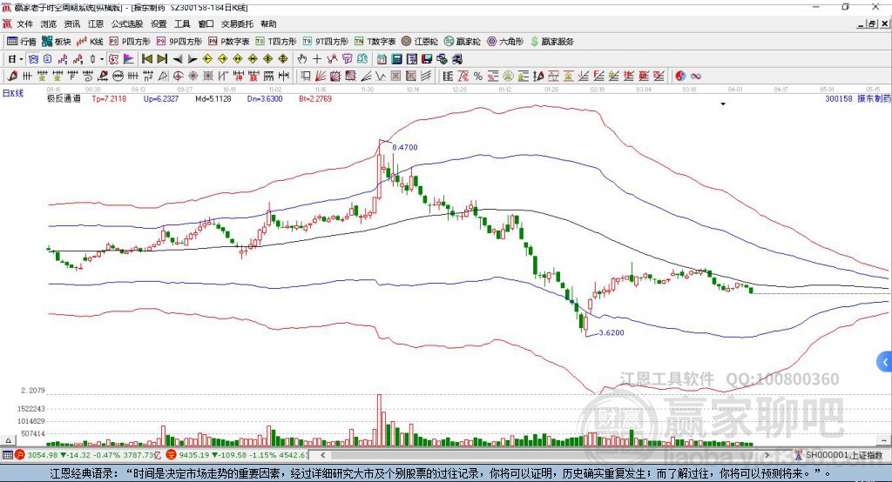Click the Md=5.1128 indicator value
Viewport: 892px width, 482px height.
point(213,99)
